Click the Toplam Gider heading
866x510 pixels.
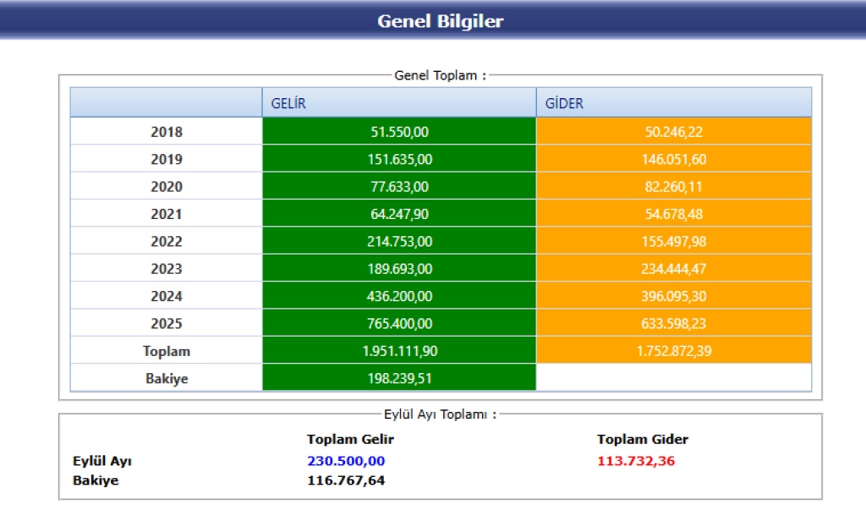coord(642,440)
